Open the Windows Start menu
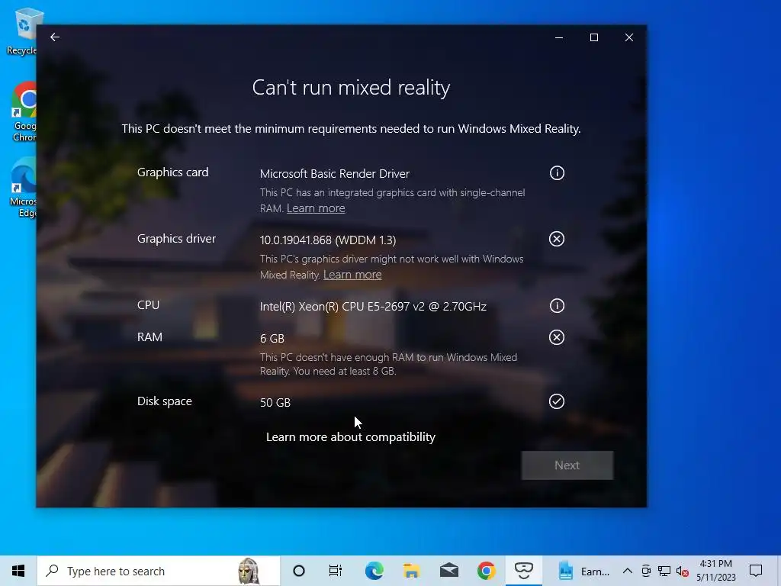Image resolution: width=781 pixels, height=586 pixels. point(18,571)
